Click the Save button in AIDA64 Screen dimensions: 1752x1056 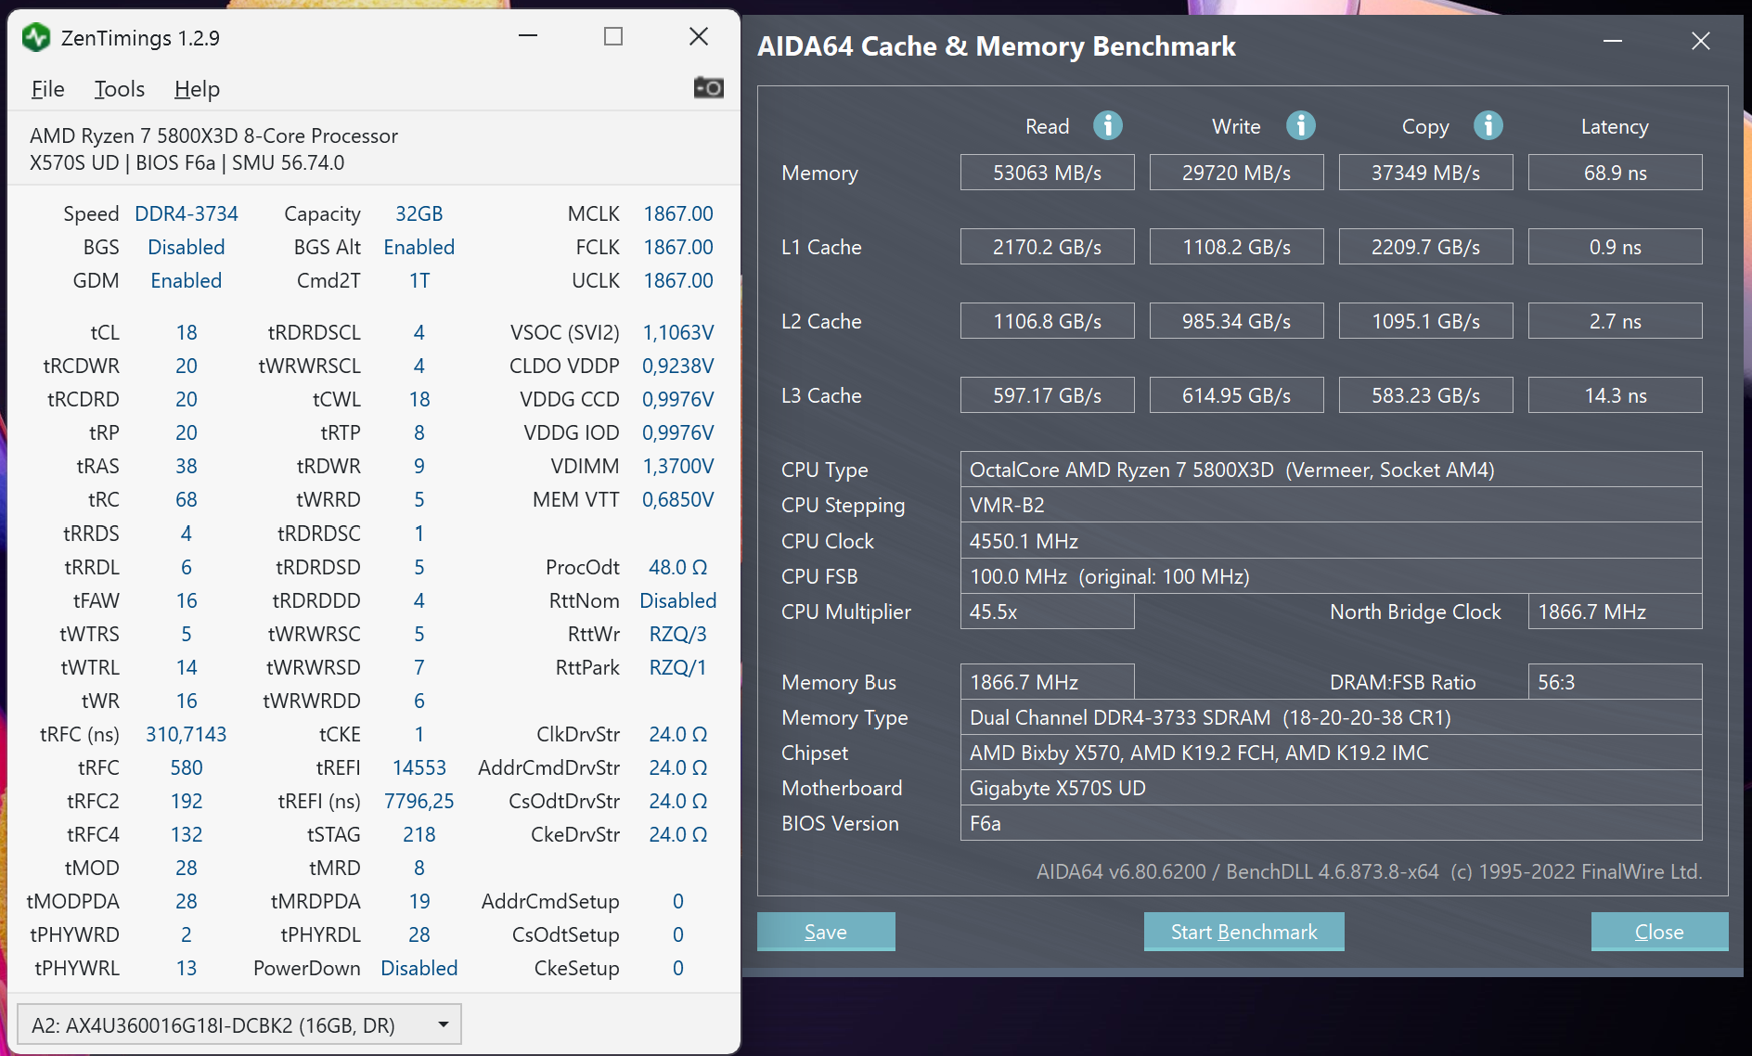pos(825,932)
